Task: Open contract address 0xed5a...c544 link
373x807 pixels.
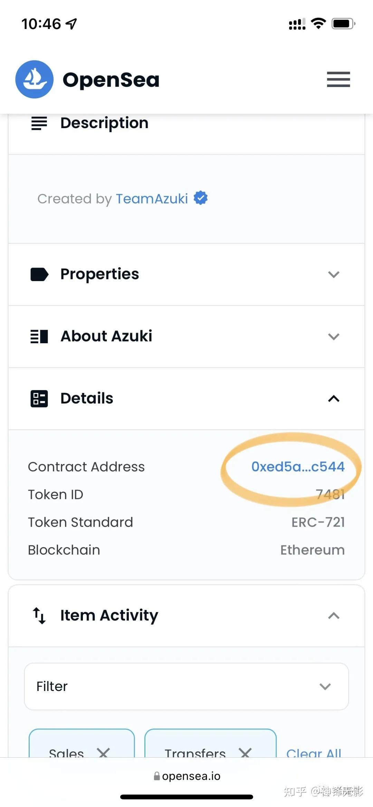Action: click(x=298, y=467)
